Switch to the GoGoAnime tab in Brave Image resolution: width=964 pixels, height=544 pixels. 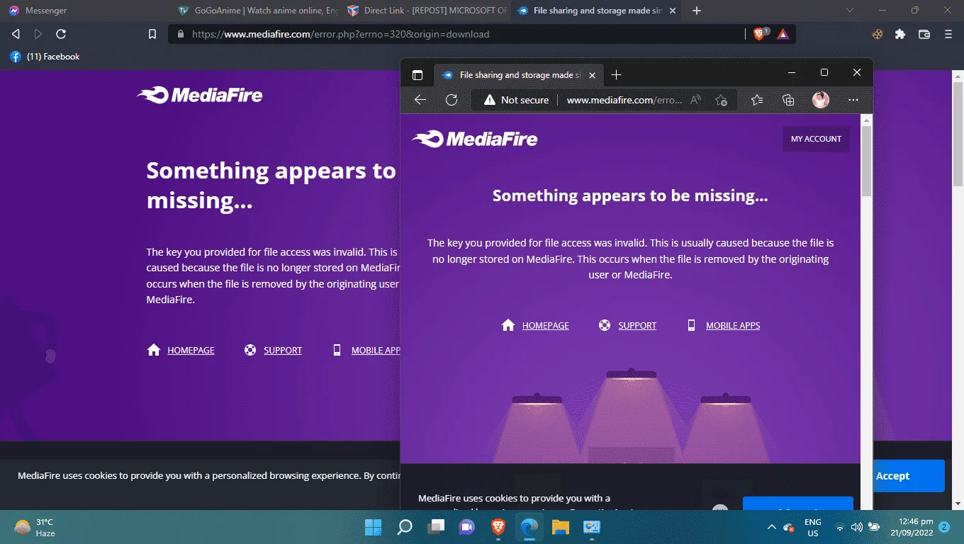(x=257, y=11)
